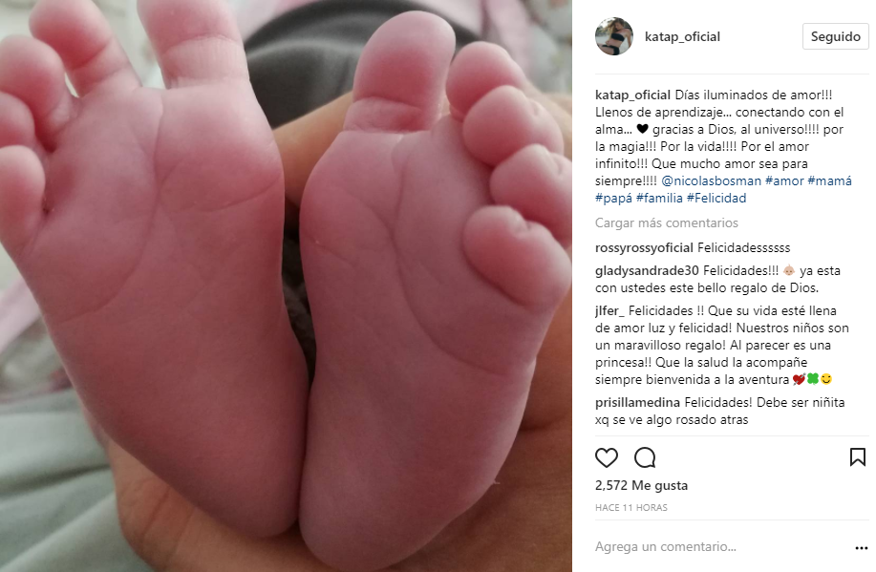Open katap_oficial profile picture
Viewport: 876px width, 572px height.
[614, 36]
